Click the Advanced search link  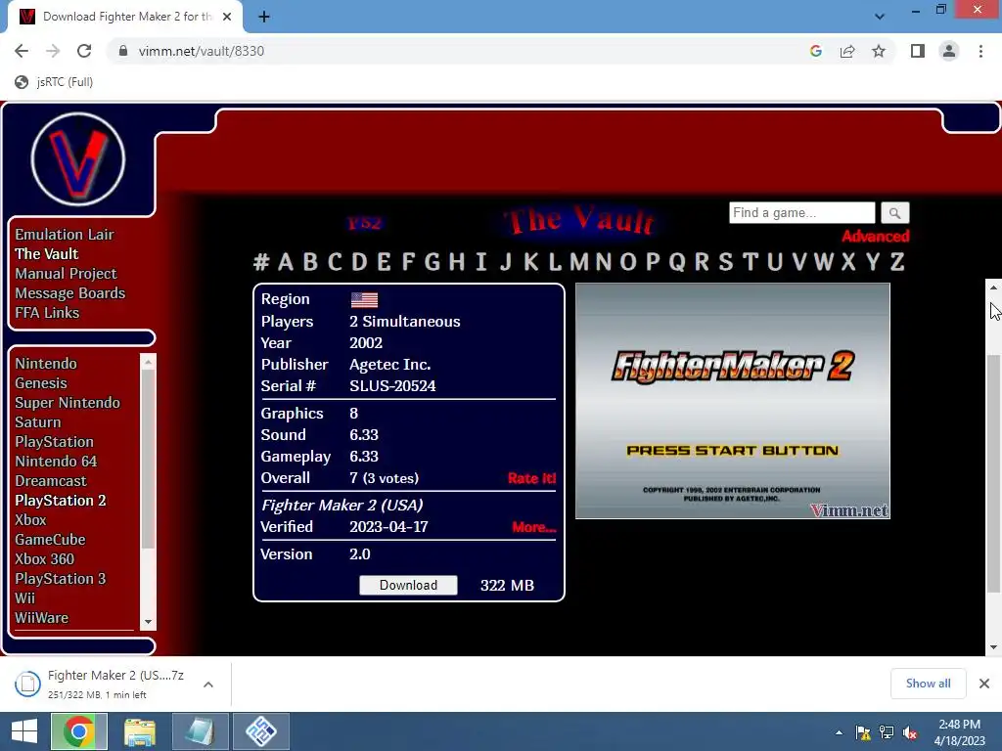[x=876, y=237]
